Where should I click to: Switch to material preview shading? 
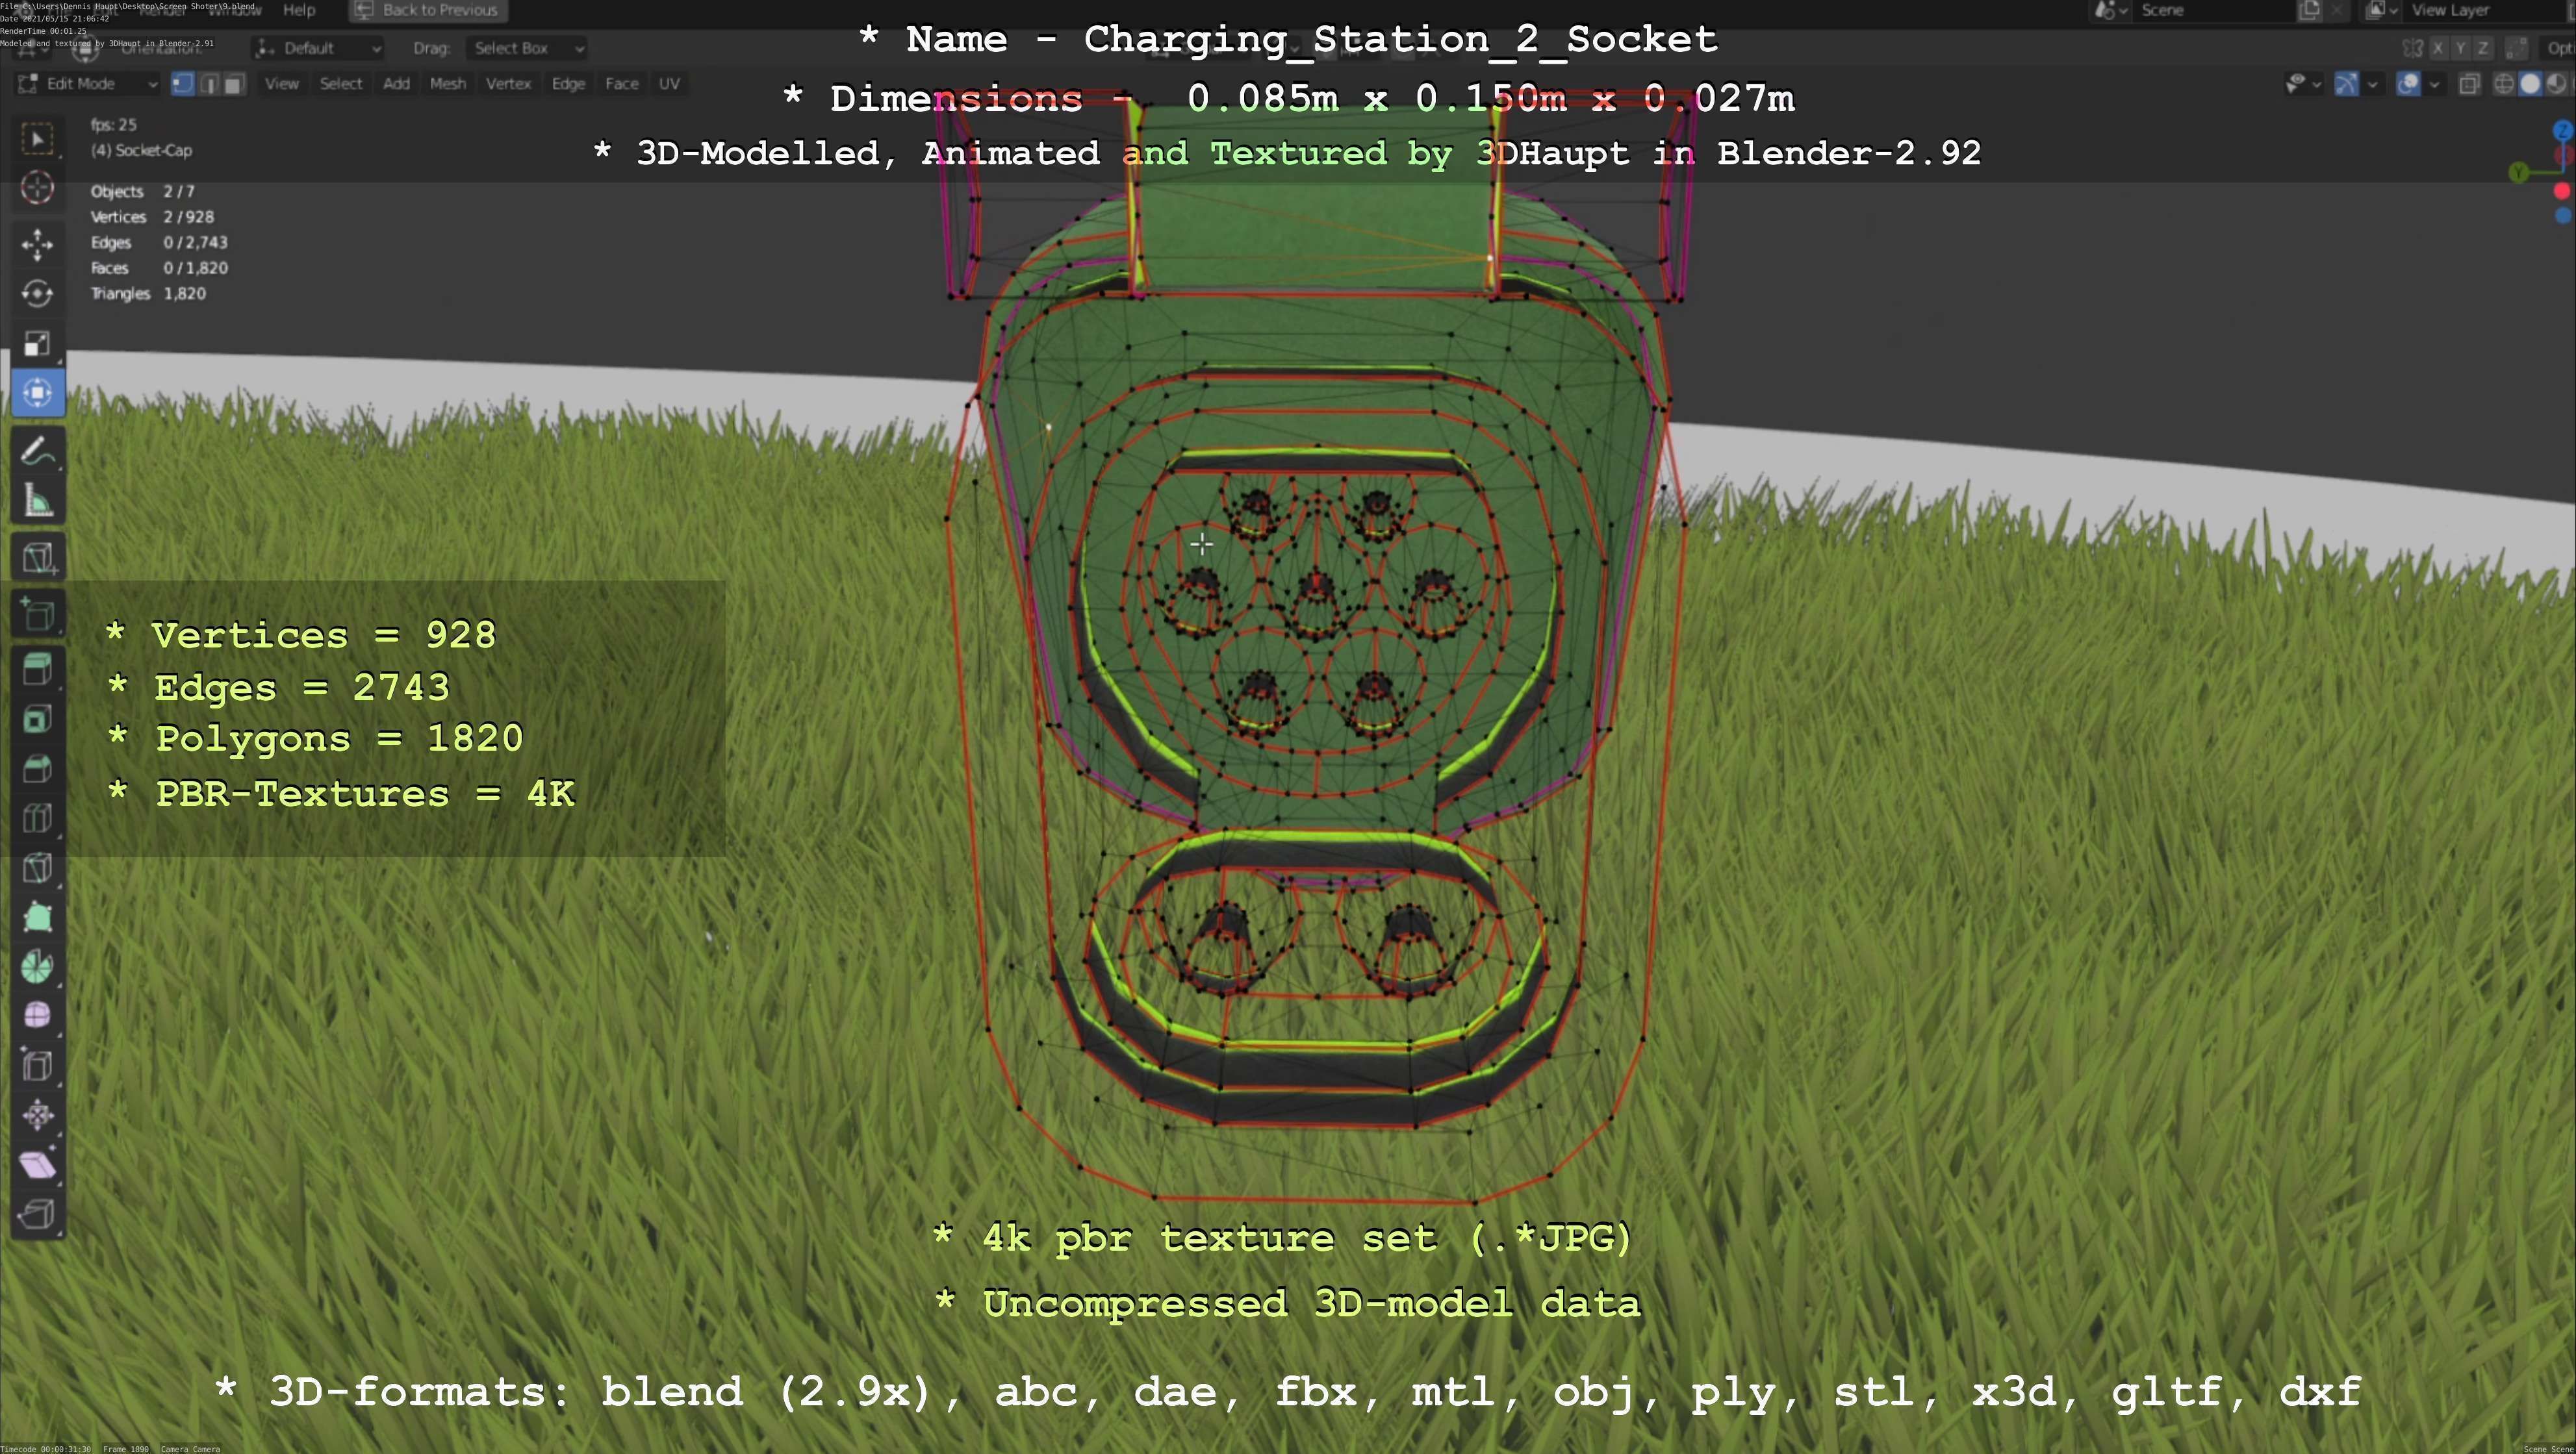point(2556,84)
